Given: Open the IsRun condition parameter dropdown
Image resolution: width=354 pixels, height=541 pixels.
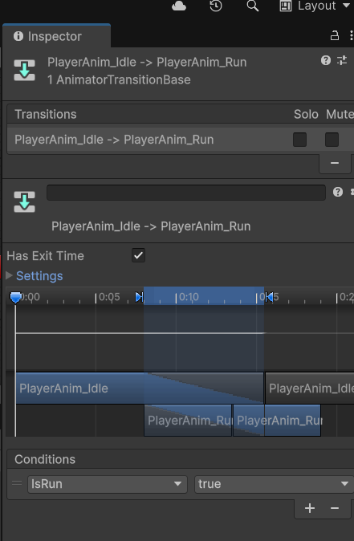Looking at the screenshot, I should click(108, 484).
